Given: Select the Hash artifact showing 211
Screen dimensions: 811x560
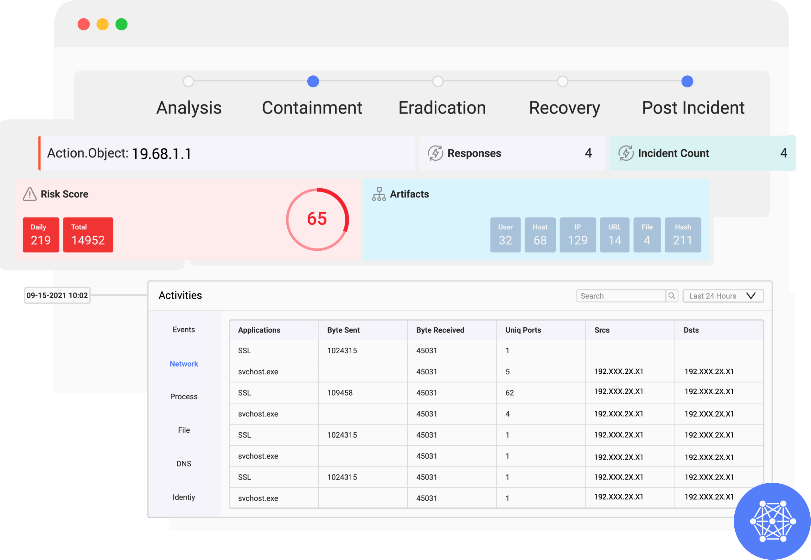Looking at the screenshot, I should click(x=683, y=235).
